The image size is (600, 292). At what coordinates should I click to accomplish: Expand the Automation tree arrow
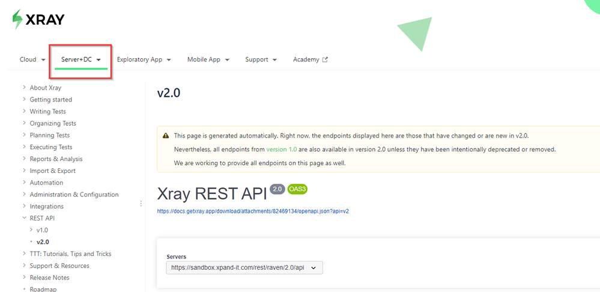(24, 183)
